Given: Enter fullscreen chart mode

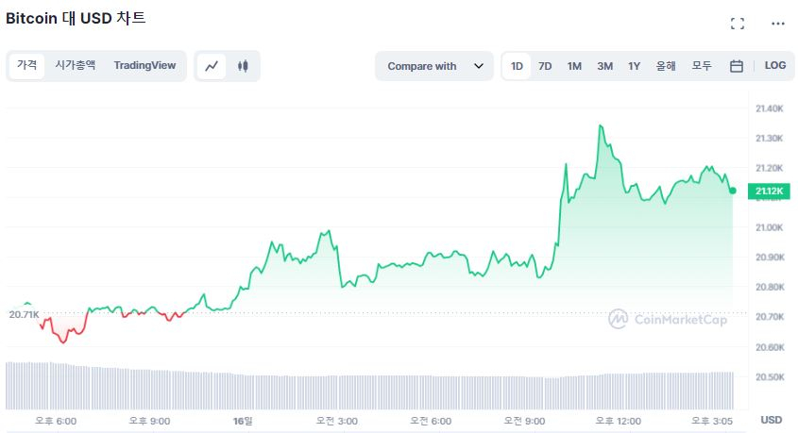Looking at the screenshot, I should pyautogui.click(x=738, y=24).
